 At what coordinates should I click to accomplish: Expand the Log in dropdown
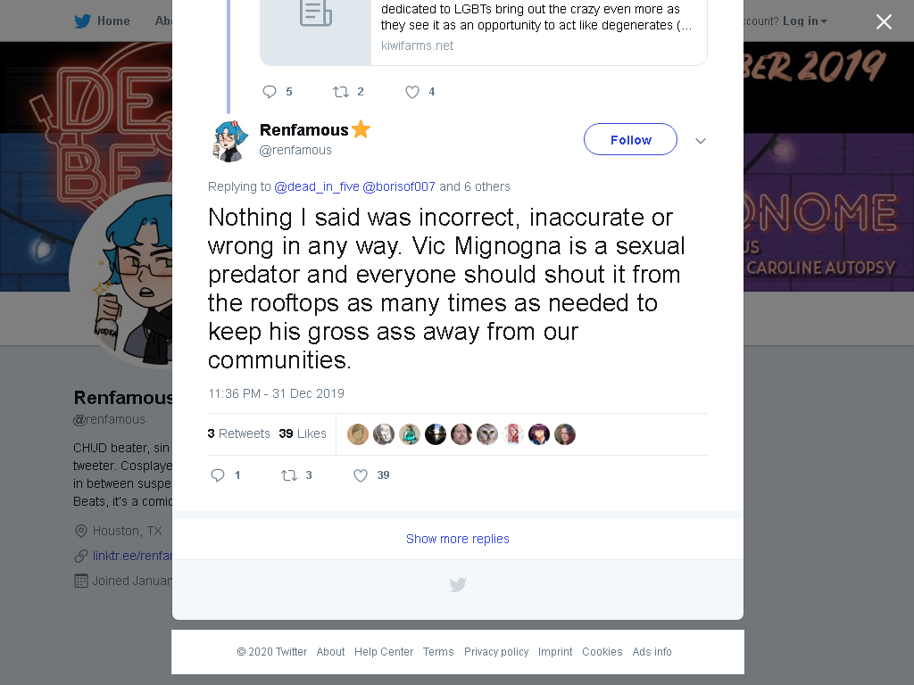(804, 21)
